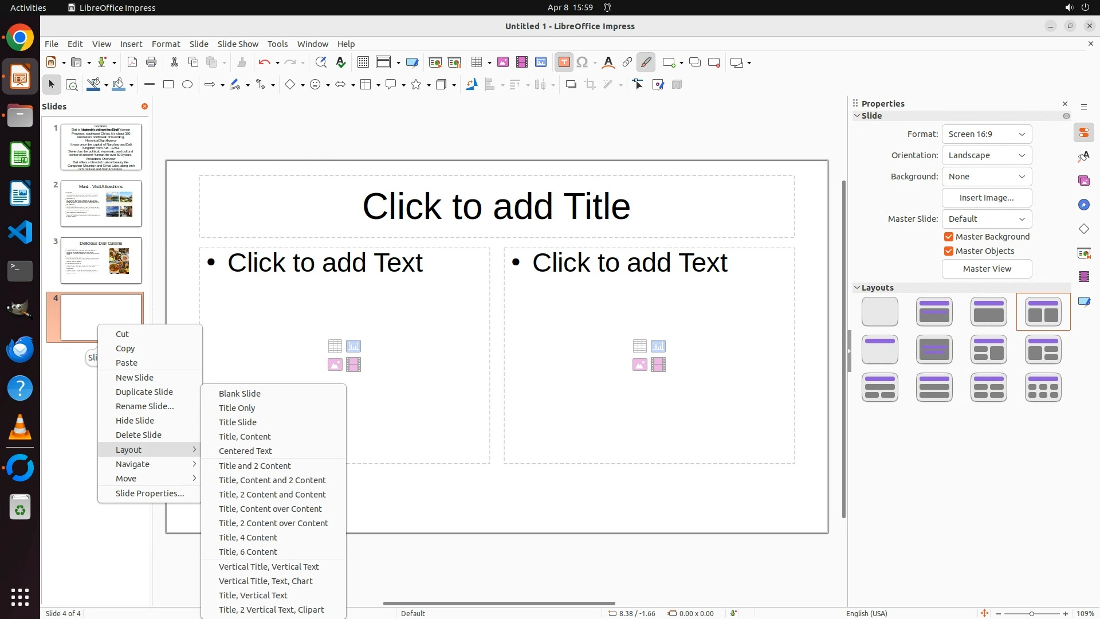Click the Print toolbar icon

point(151,62)
